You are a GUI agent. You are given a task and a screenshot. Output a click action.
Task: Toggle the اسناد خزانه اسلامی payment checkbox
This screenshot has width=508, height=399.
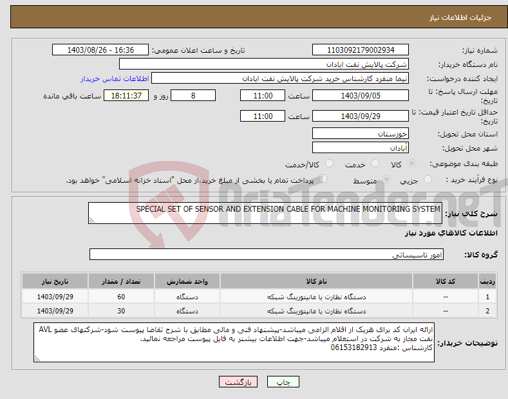(323, 178)
